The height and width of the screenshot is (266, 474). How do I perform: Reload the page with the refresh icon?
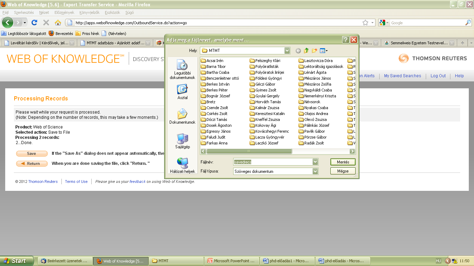pos(34,23)
